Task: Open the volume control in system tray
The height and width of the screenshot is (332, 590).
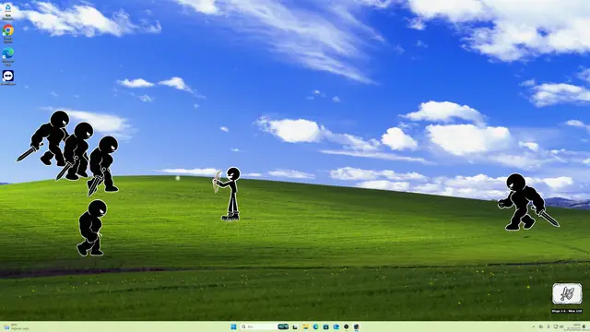Action: 561,326
